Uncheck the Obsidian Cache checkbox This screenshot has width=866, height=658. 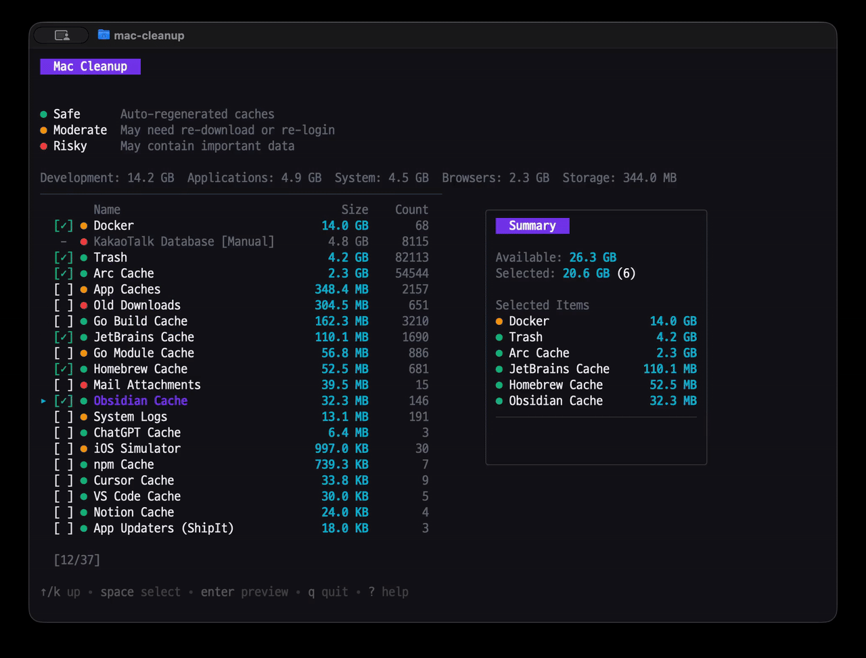click(x=64, y=401)
